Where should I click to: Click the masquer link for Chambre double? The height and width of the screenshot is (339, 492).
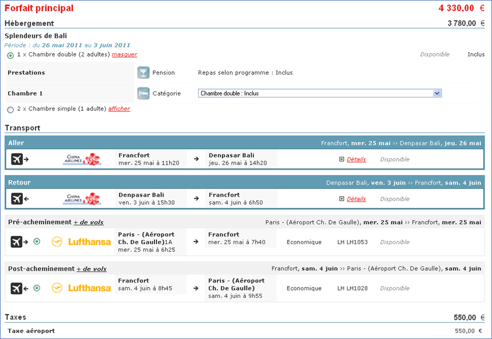tap(124, 54)
